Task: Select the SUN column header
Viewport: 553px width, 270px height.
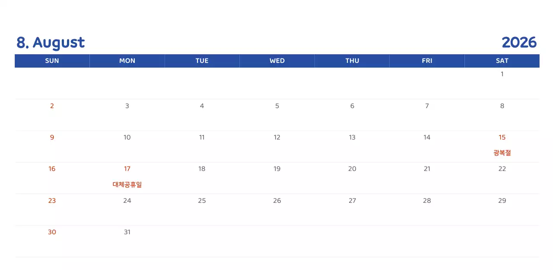Action: [x=52, y=61]
